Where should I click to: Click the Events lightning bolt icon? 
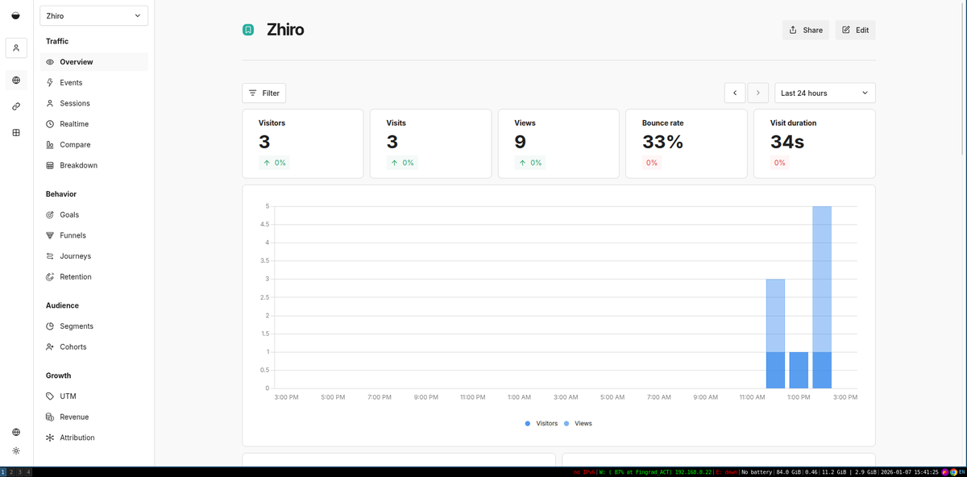(50, 83)
